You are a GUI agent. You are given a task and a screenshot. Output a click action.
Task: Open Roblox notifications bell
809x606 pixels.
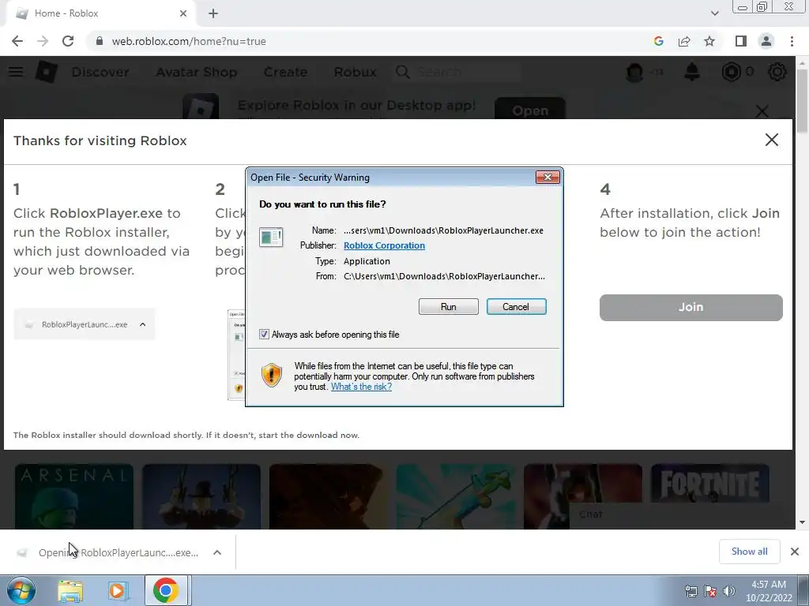point(692,72)
